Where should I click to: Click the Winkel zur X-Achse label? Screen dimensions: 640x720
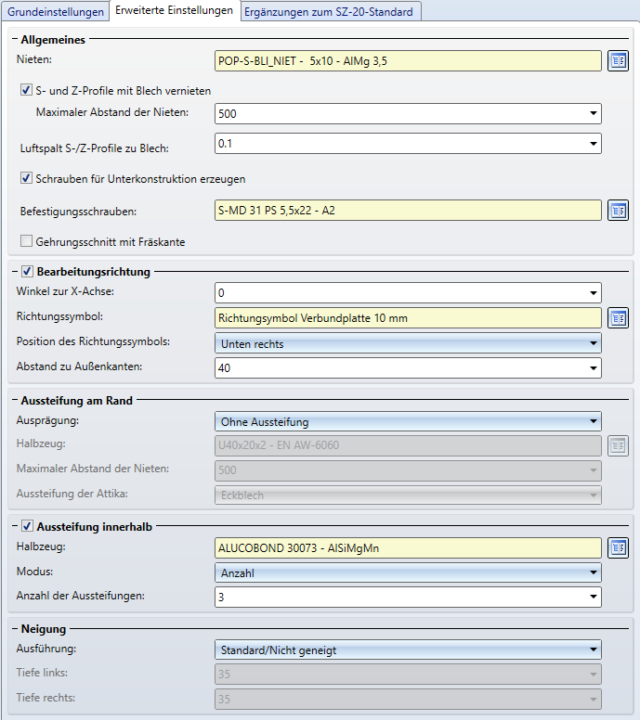click(65, 291)
